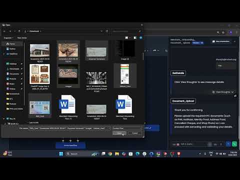240x180 pixels.
Task: Select Home in the navigation pane
Action: click(12, 44)
